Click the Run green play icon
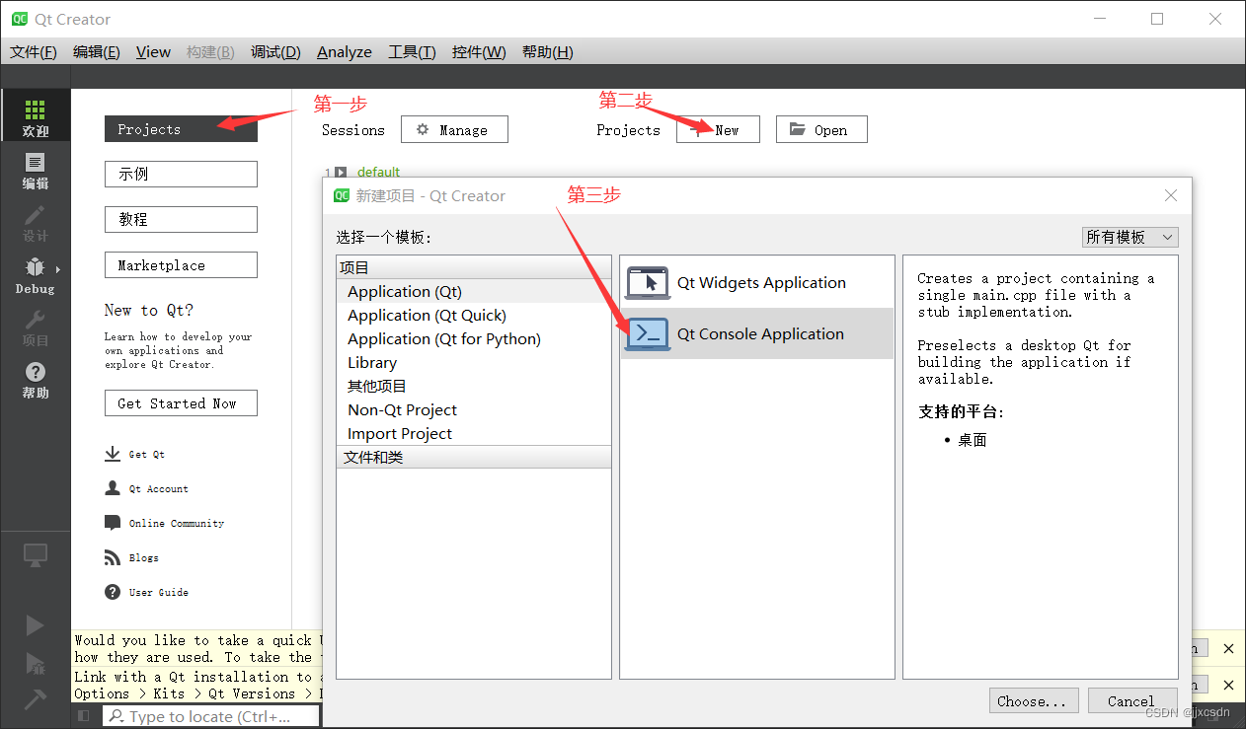The image size is (1246, 729). click(35, 625)
